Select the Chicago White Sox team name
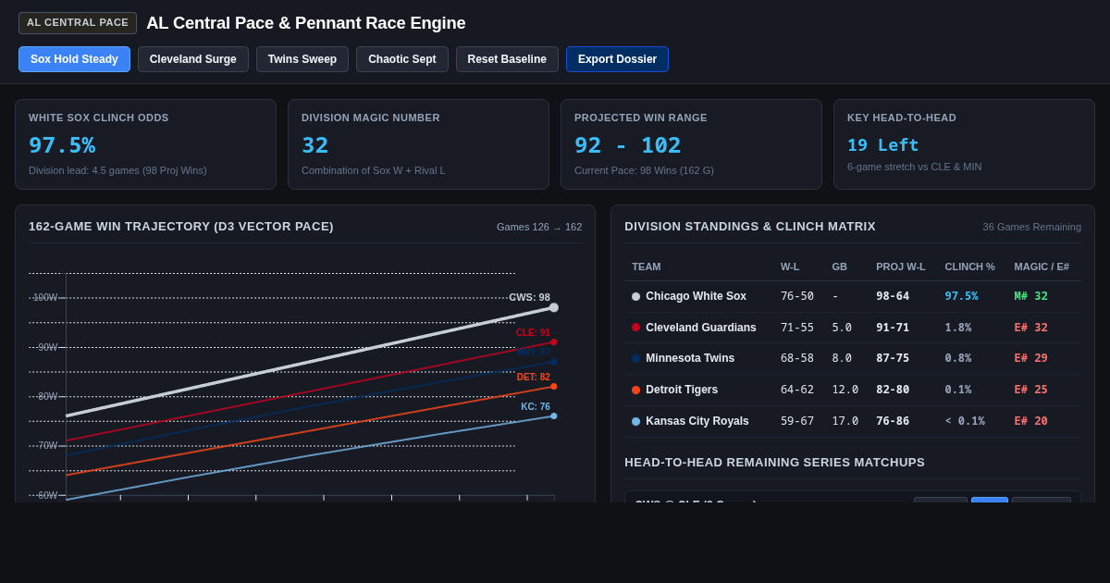The width and height of the screenshot is (1110, 583). click(696, 296)
